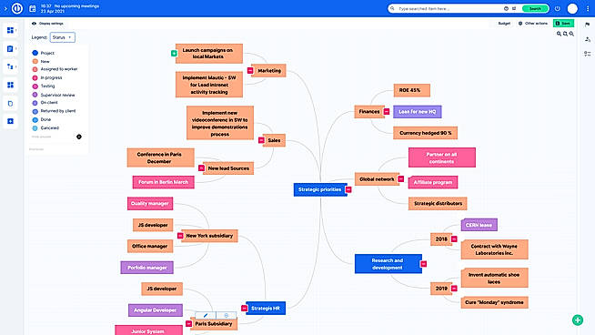Open the Budget menu item
595x335 pixels.
(504, 24)
